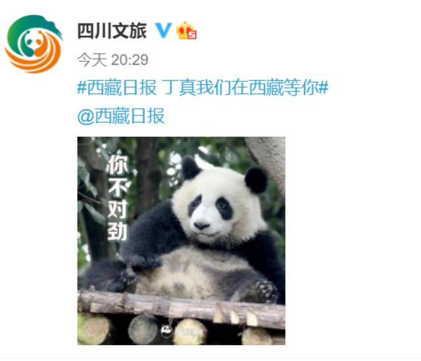Screen dimensions: 421x361
Task: Click the gold crown membership badge
Action: coord(186,31)
